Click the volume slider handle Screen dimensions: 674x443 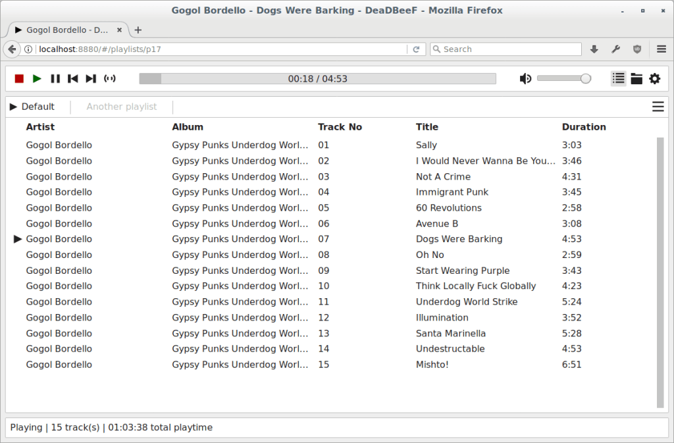tap(586, 78)
